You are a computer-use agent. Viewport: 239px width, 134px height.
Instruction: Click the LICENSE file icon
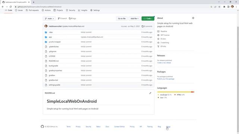click(46, 56)
